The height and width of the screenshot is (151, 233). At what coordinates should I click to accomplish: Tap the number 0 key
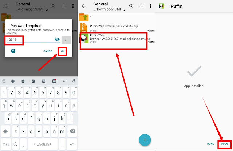pos(74,93)
